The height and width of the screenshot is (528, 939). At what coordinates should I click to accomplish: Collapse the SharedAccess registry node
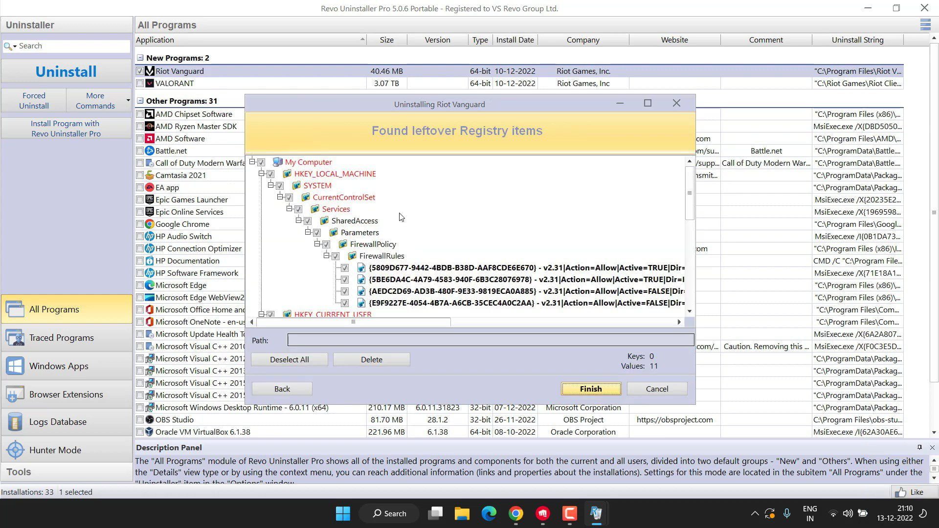299,220
